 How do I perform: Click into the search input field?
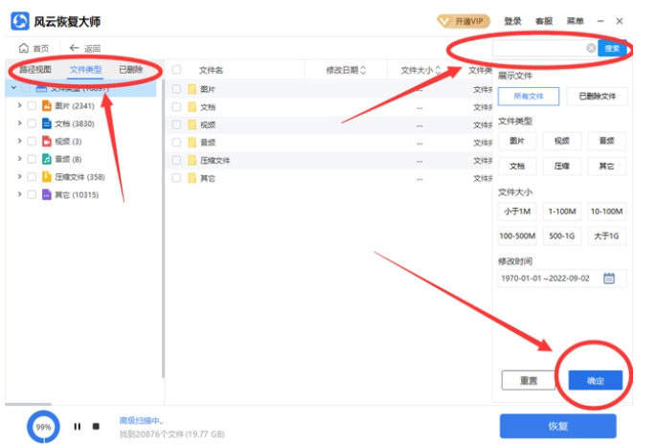pos(538,48)
